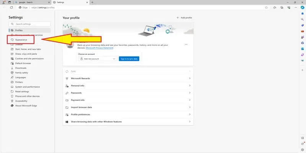
Task: Open sidebar settings gear icon
Action: pyautogui.click(x=303, y=150)
